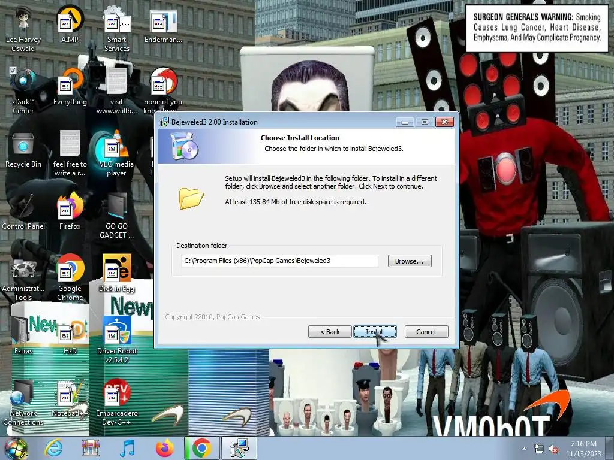Open the taskbar clock and date
The width and height of the screenshot is (614, 460).
583,449
